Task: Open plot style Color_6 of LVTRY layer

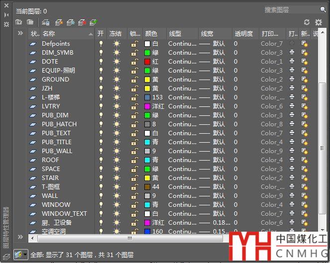Action: (272, 106)
